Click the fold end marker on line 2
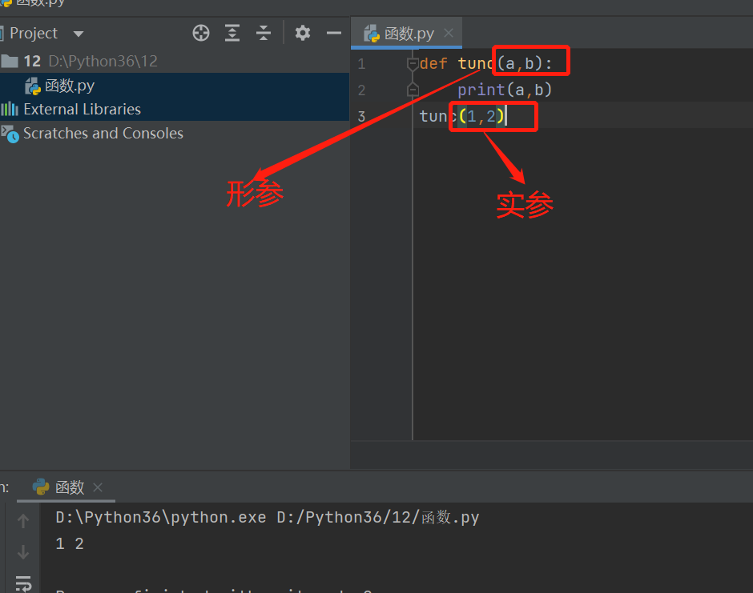The height and width of the screenshot is (593, 753). click(413, 90)
